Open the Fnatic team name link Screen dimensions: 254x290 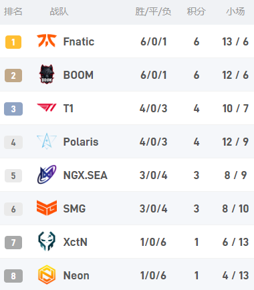coord(79,41)
